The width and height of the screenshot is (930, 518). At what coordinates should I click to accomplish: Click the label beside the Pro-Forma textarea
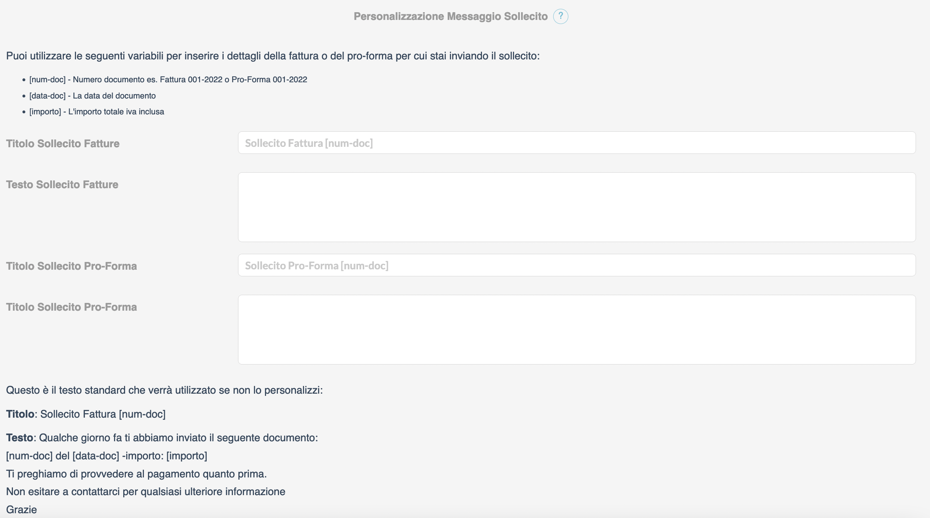(72, 307)
